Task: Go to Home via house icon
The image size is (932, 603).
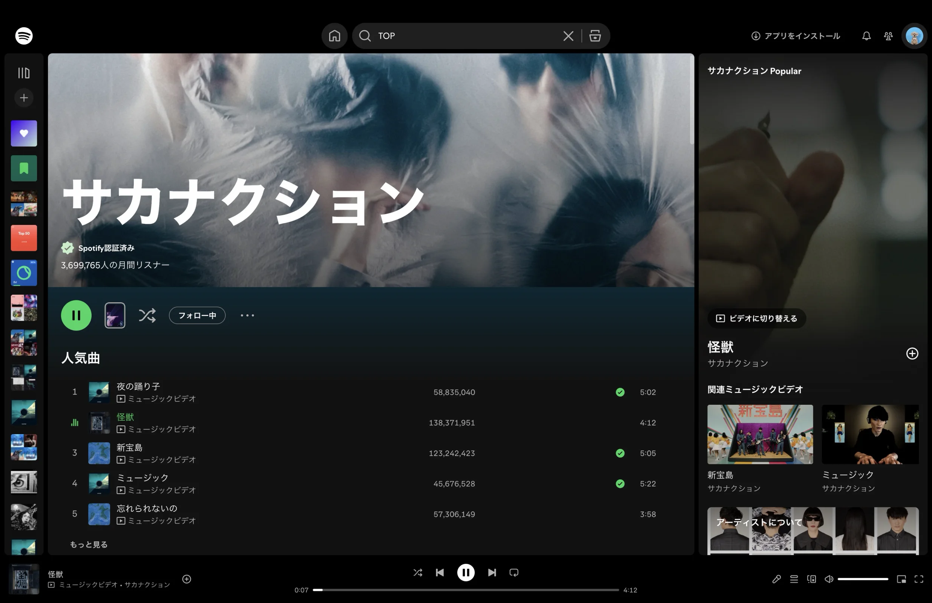Action: point(334,36)
